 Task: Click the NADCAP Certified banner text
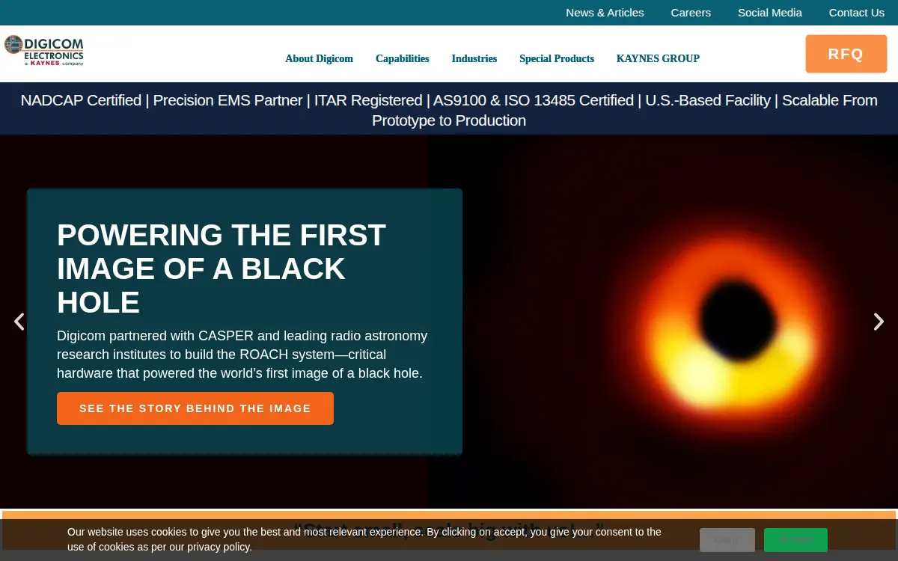pos(449,110)
